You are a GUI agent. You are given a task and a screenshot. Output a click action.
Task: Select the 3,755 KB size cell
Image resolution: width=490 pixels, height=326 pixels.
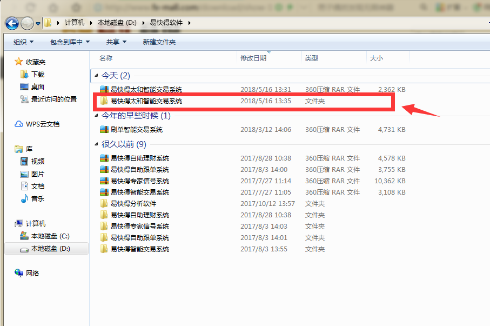392,170
